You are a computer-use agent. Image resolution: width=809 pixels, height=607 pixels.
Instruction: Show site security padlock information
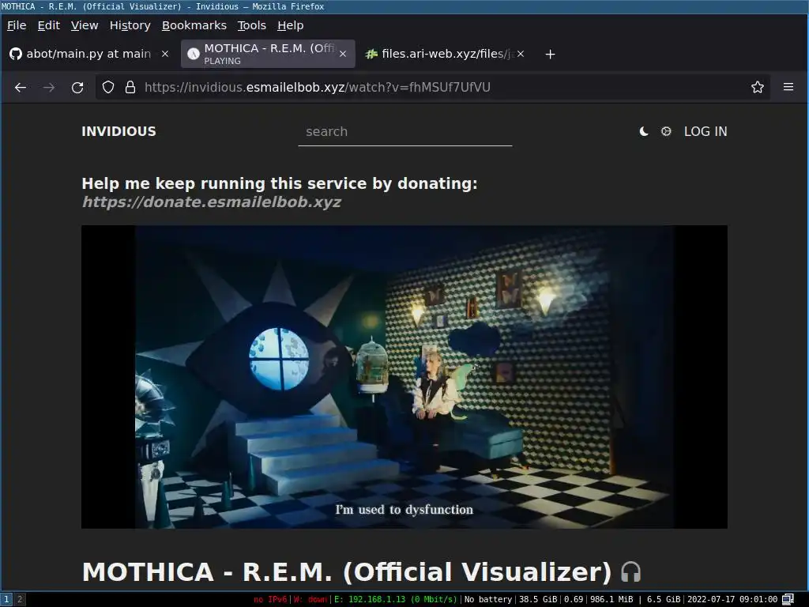click(130, 87)
